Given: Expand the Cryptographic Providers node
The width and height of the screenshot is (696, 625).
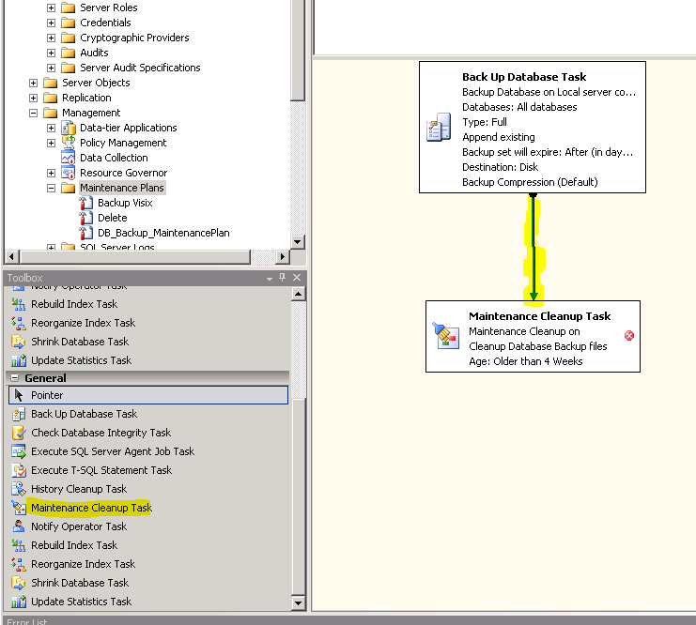Looking at the screenshot, I should pos(51,38).
